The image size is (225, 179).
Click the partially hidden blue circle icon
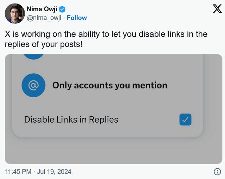point(33,57)
